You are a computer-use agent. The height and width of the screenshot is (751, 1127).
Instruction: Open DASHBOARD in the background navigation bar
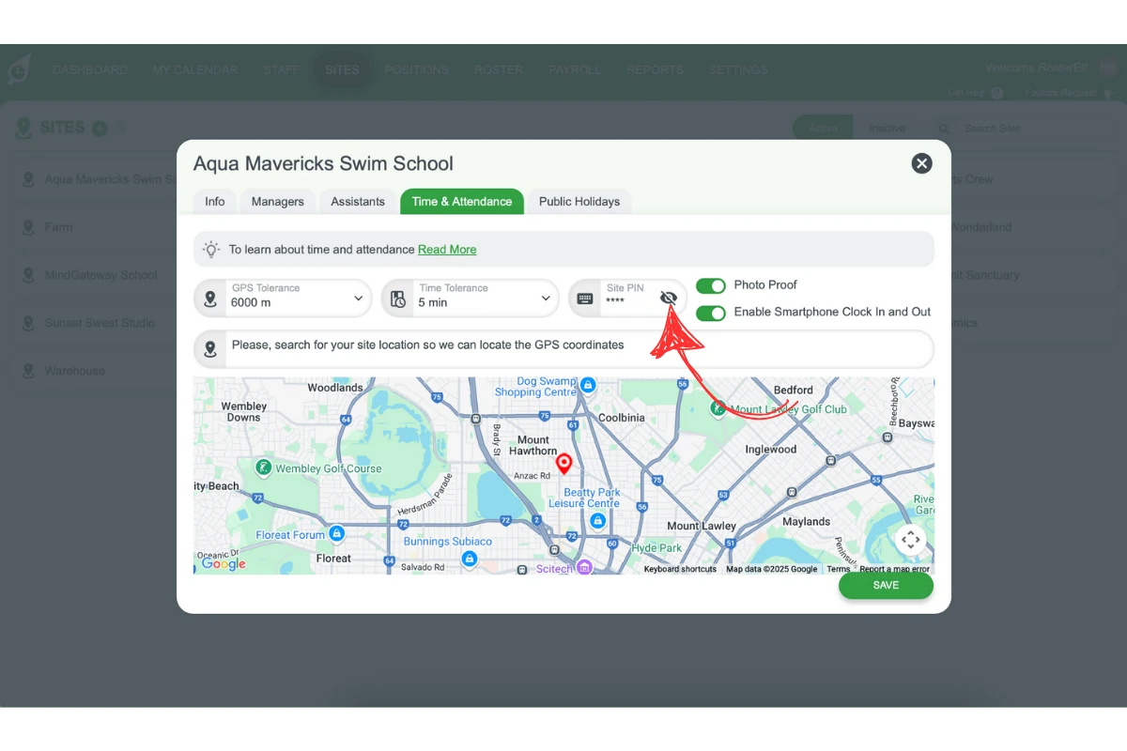[89, 69]
